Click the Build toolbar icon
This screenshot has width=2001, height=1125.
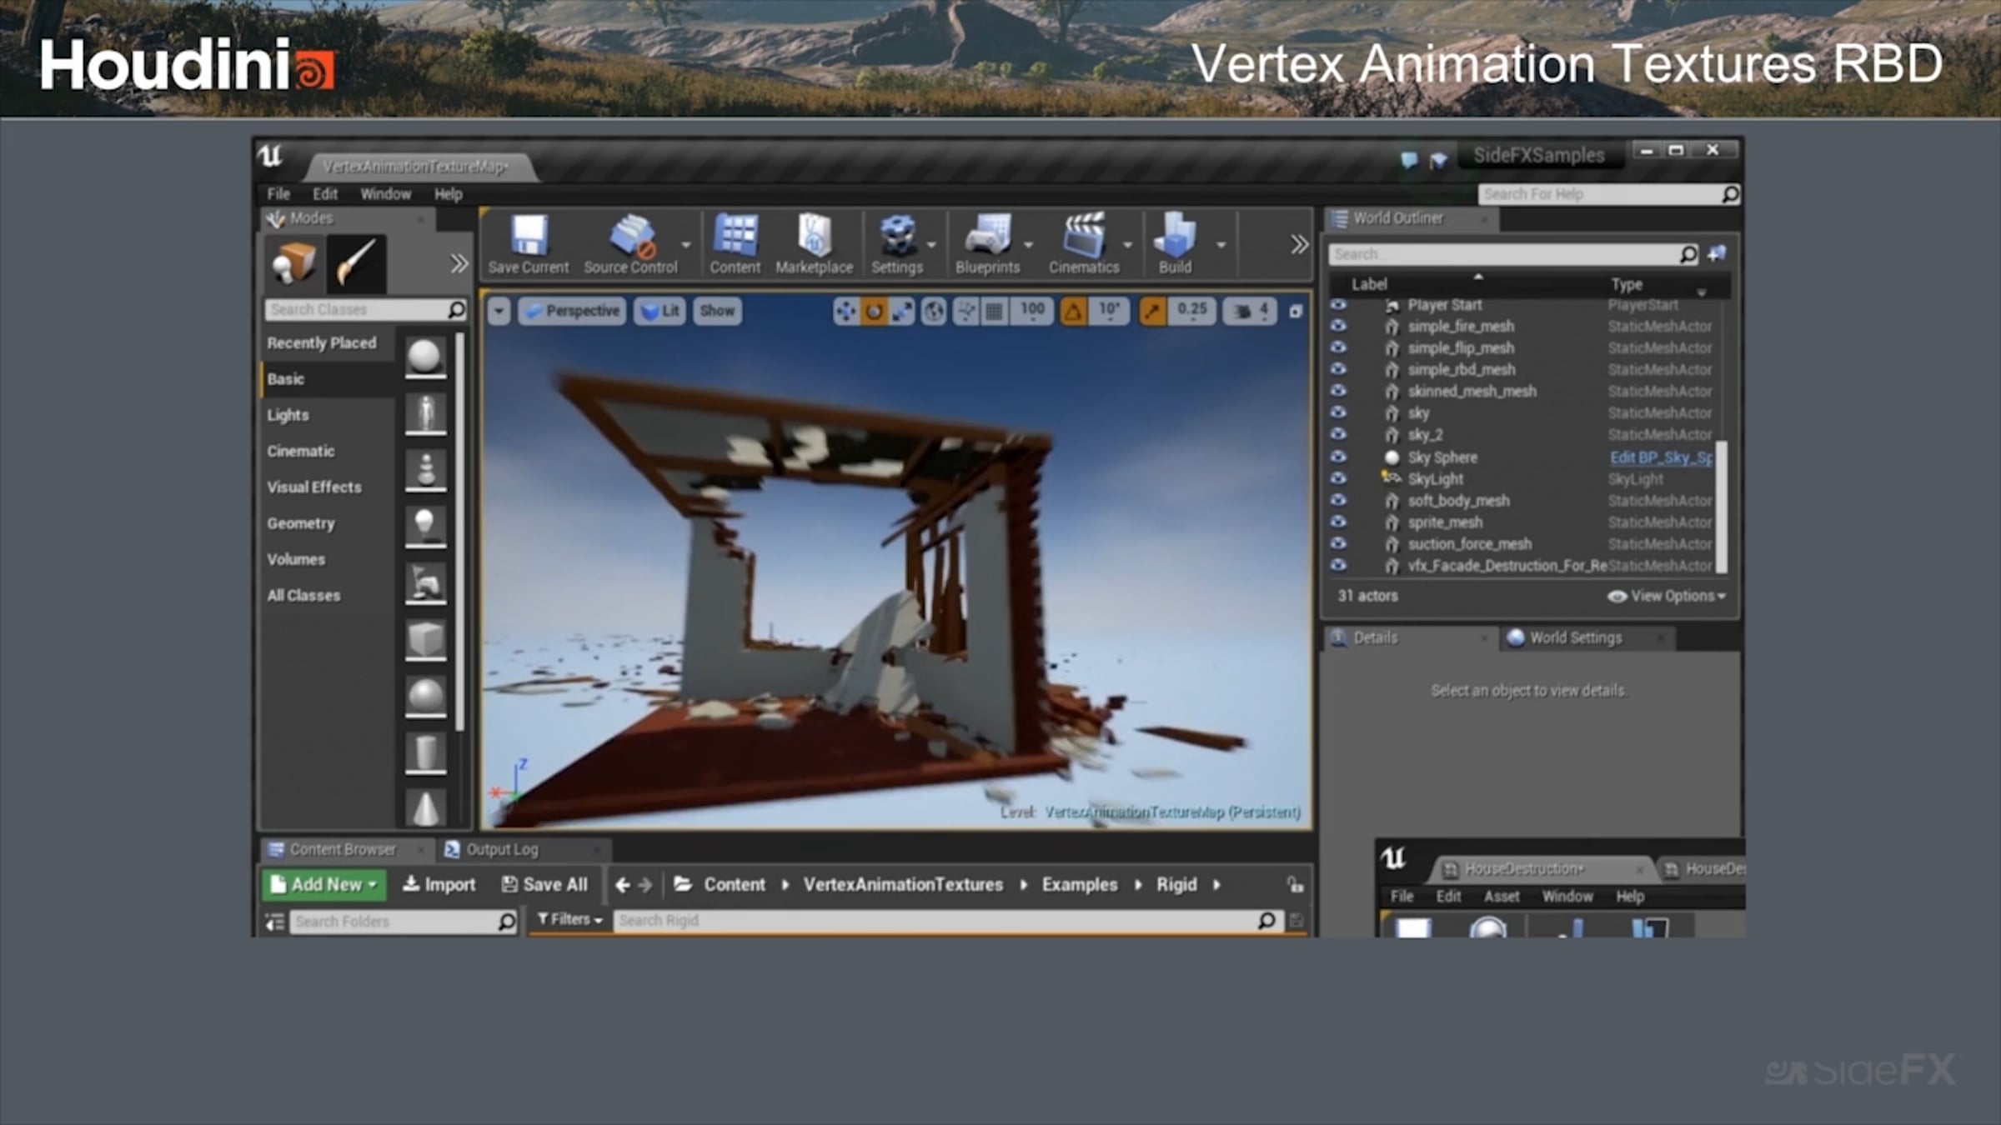pos(1175,236)
